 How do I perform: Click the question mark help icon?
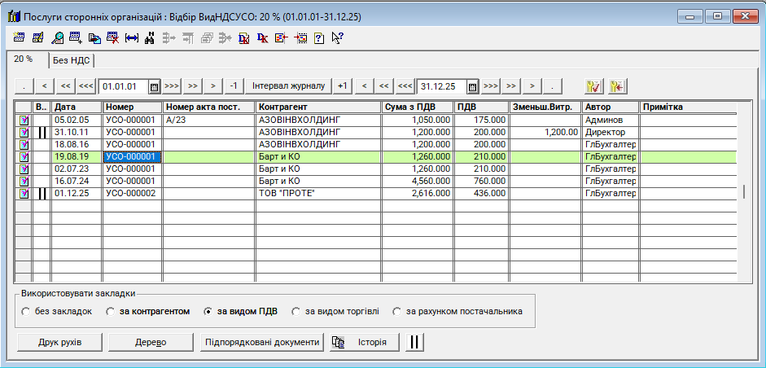pyautogui.click(x=318, y=37)
